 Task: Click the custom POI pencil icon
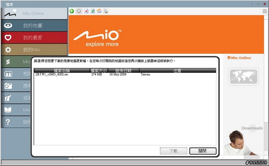pyautogui.click(x=8, y=98)
